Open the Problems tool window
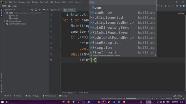The height and width of the screenshot is (104, 186). tap(18, 96)
